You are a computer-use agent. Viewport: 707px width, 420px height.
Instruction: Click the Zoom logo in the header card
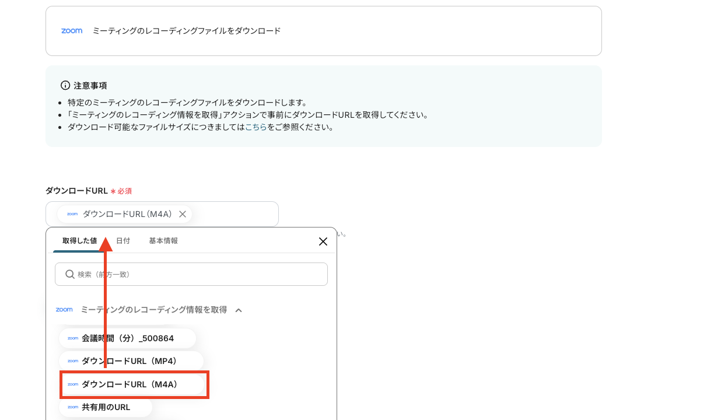pos(72,31)
